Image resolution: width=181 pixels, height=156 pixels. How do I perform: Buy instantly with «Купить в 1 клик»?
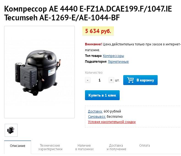(x=102, y=95)
